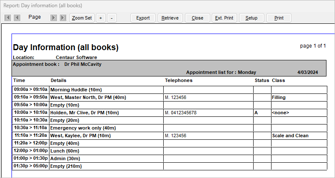
Task: Click the '12:00p > 01:00p' time cell
Action: 31,151
